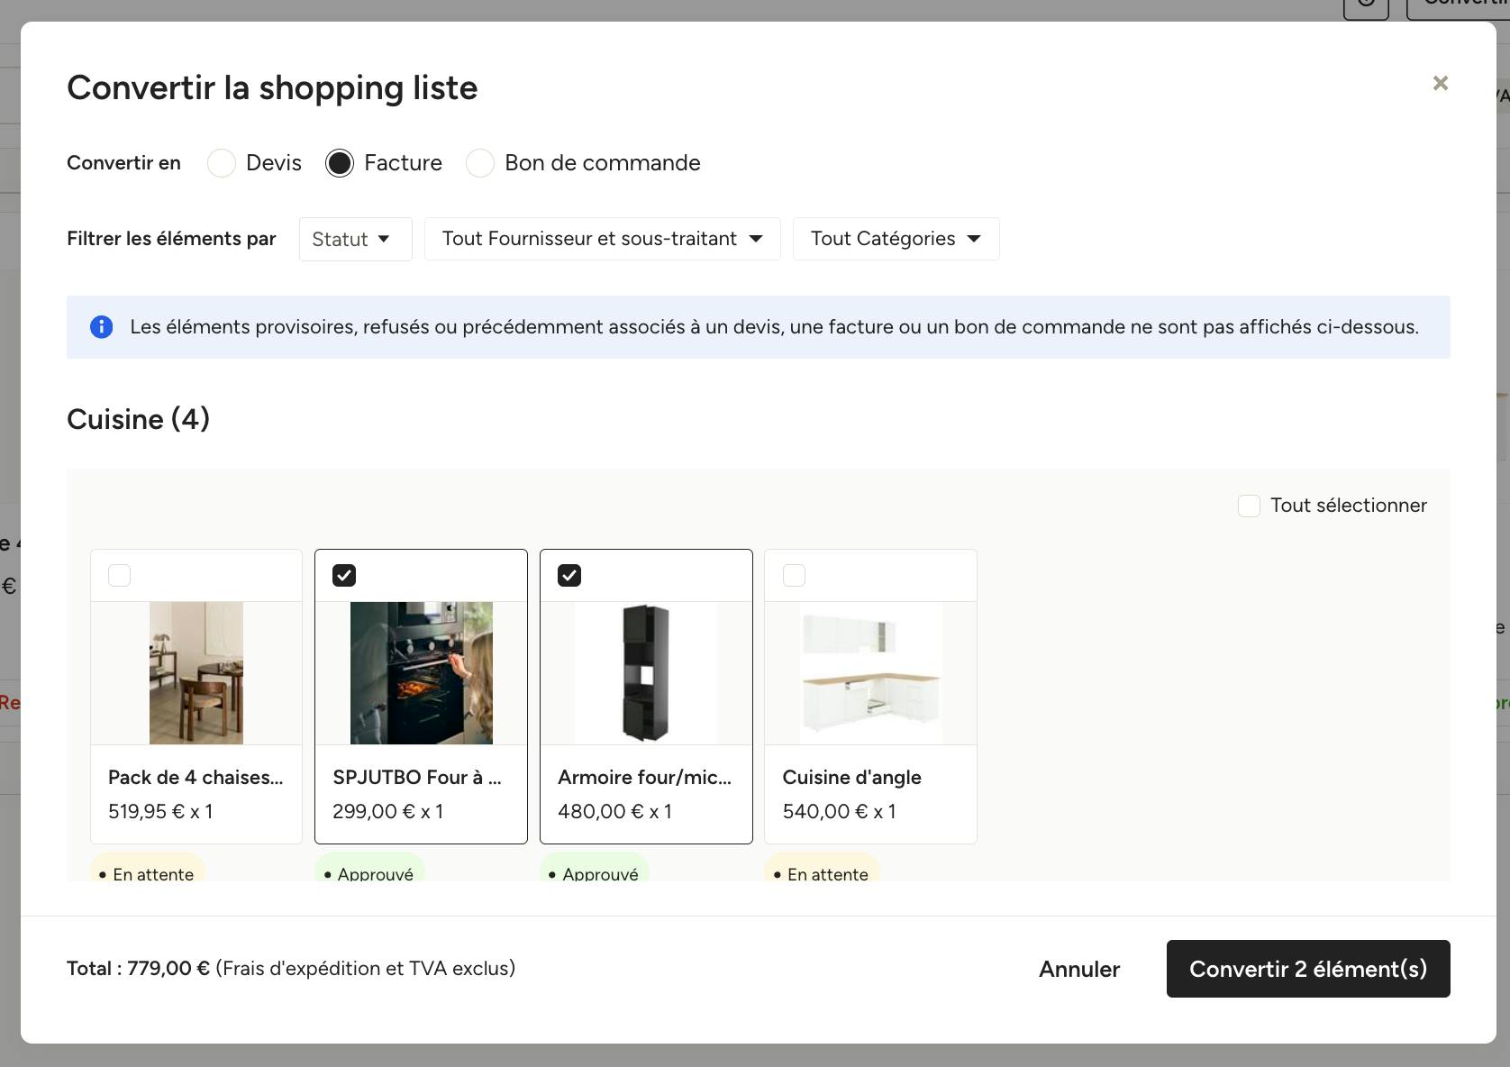
Task: Tick the Cuisine d'angle checkbox
Action: pos(794,575)
